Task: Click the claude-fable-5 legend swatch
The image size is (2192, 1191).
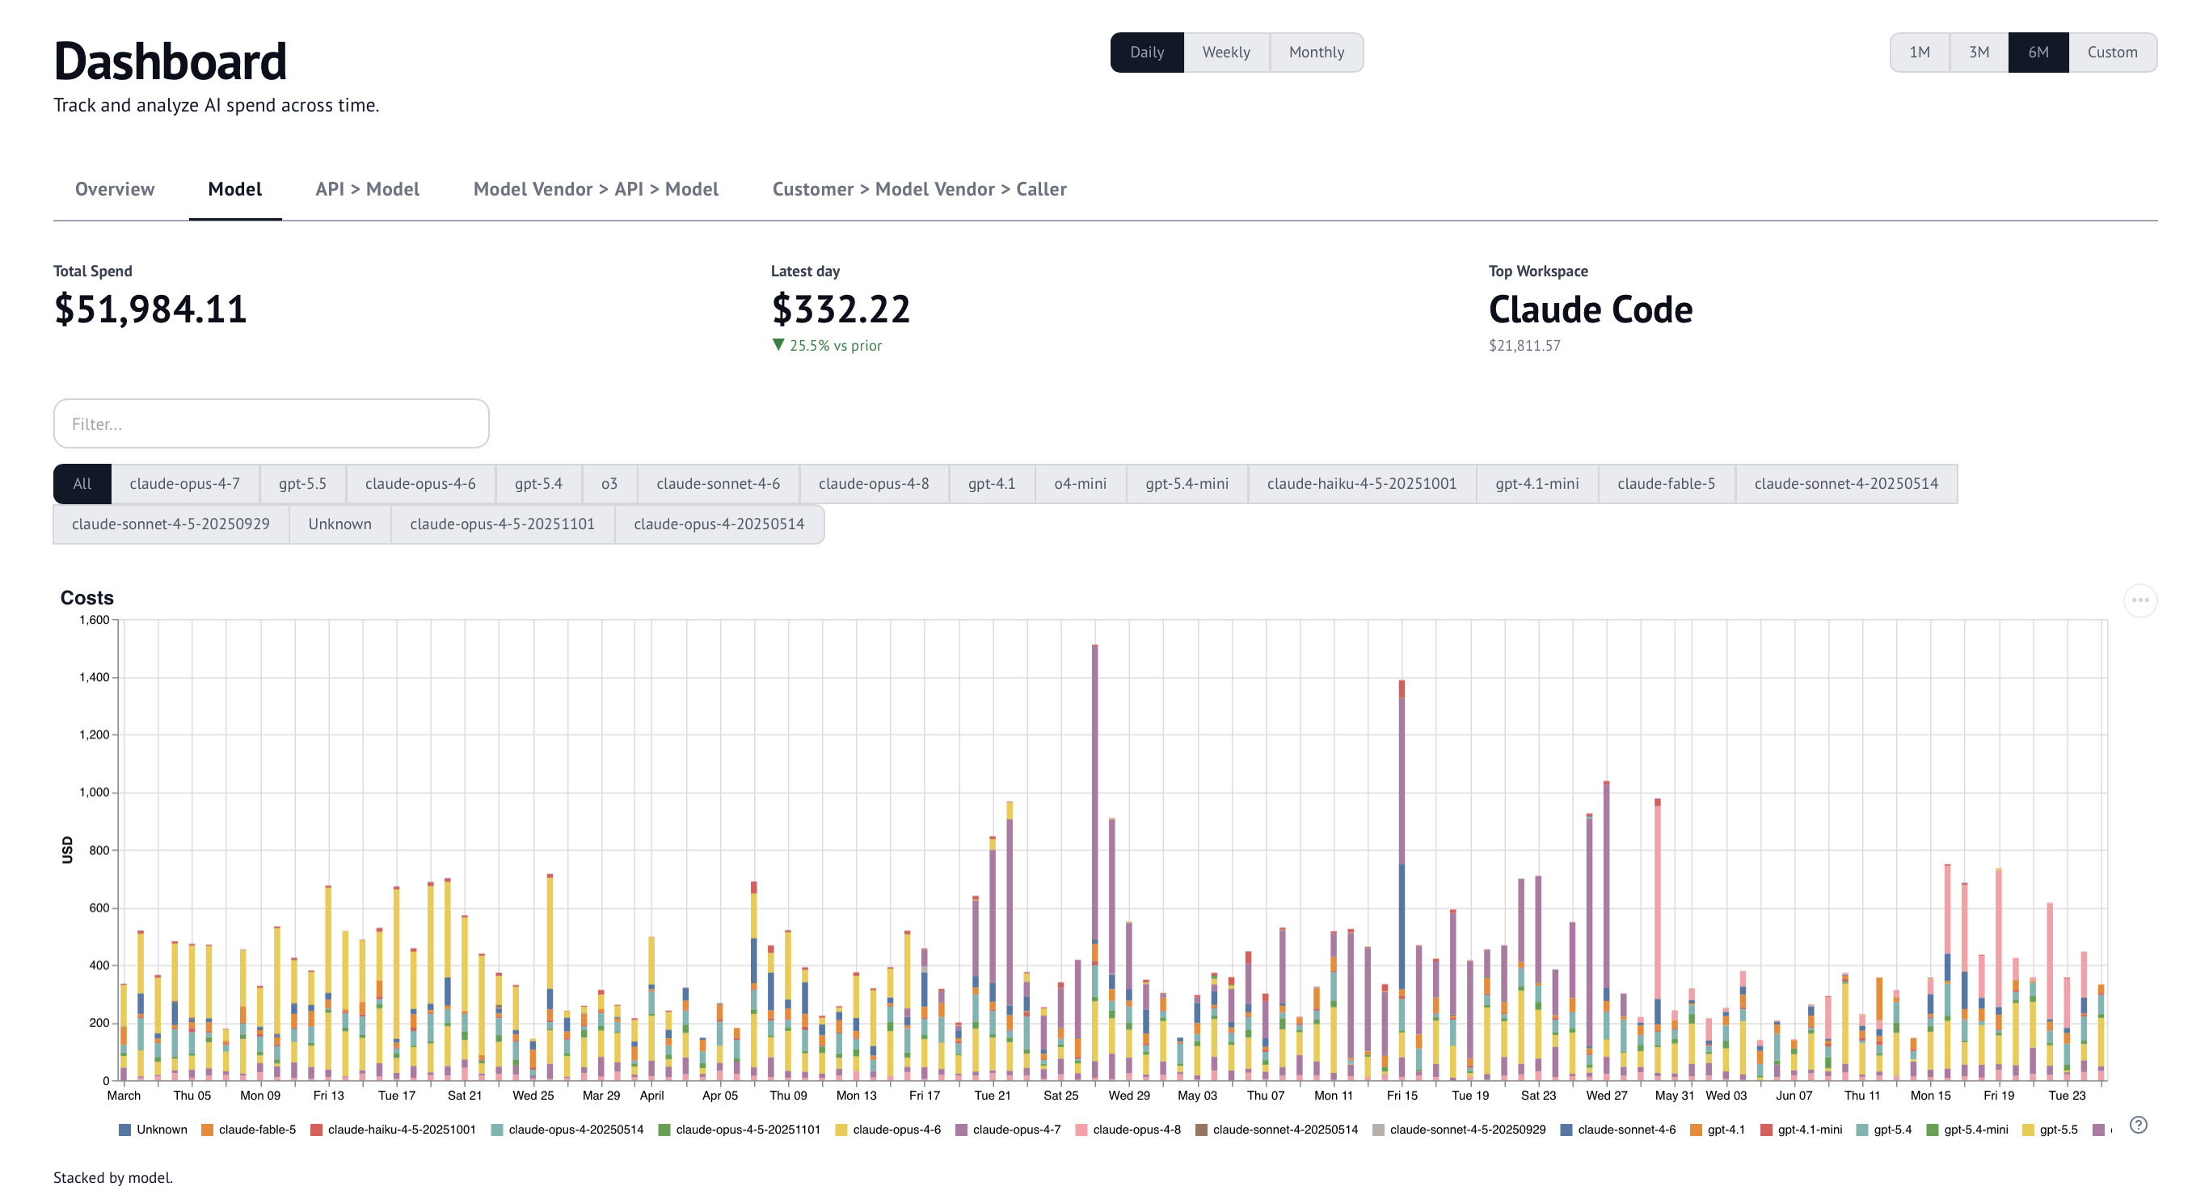Action: pos(207,1130)
